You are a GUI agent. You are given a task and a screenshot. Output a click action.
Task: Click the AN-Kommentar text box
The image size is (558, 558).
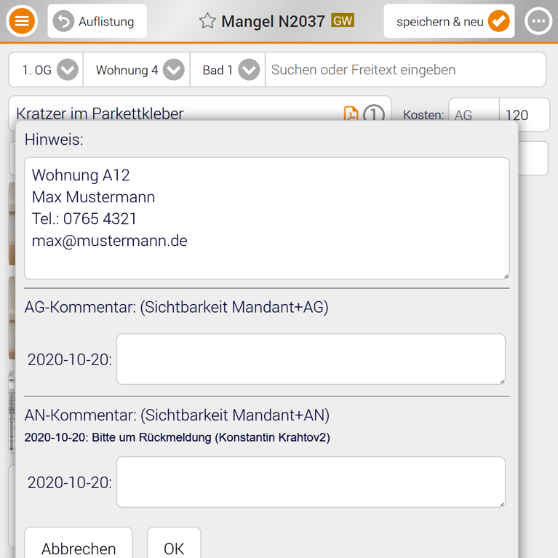pyautogui.click(x=311, y=482)
